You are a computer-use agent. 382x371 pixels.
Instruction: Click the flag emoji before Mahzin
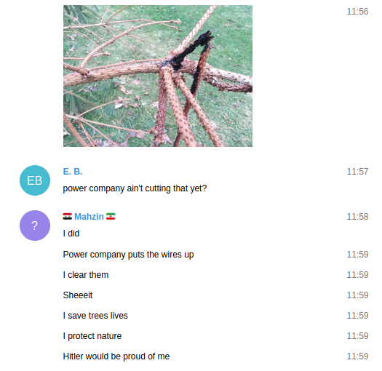[68, 216]
